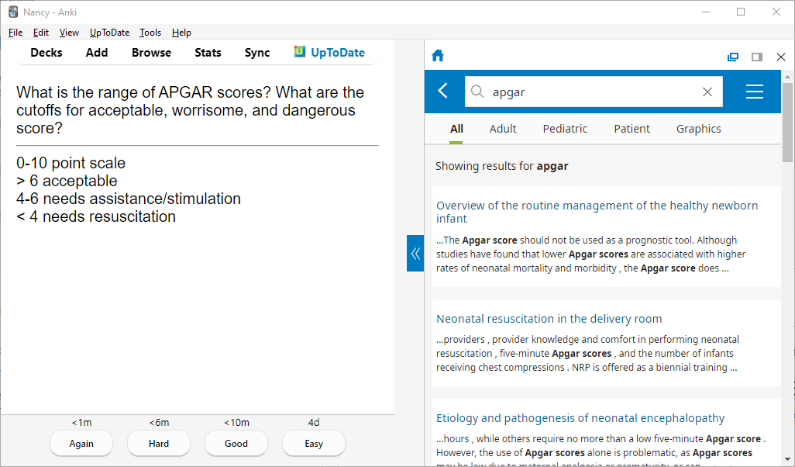Switch to the Pediatric results tab
Image resolution: width=795 pixels, height=467 pixels.
565,129
